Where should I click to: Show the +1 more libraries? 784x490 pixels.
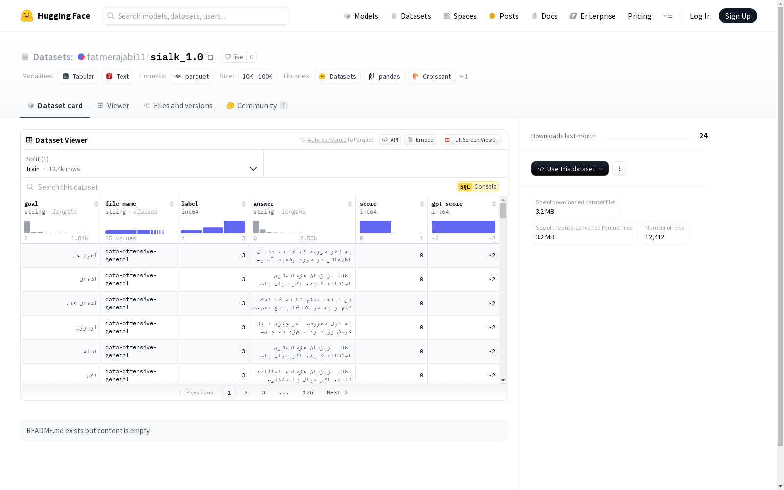(464, 76)
